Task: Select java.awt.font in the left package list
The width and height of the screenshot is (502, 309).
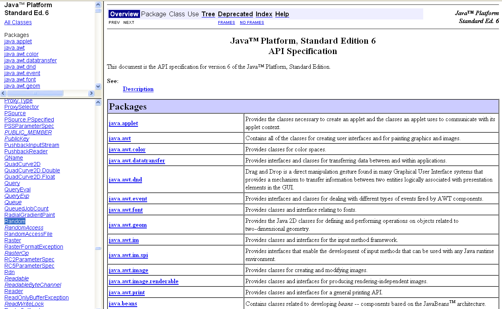Action: 20,79
